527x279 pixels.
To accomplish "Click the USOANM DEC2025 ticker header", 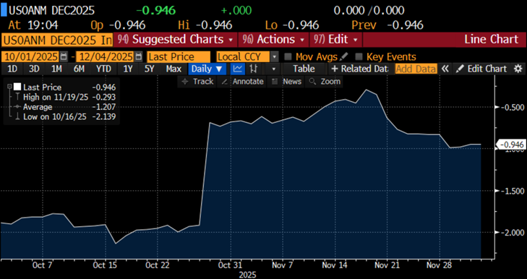I will pyautogui.click(x=51, y=10).
